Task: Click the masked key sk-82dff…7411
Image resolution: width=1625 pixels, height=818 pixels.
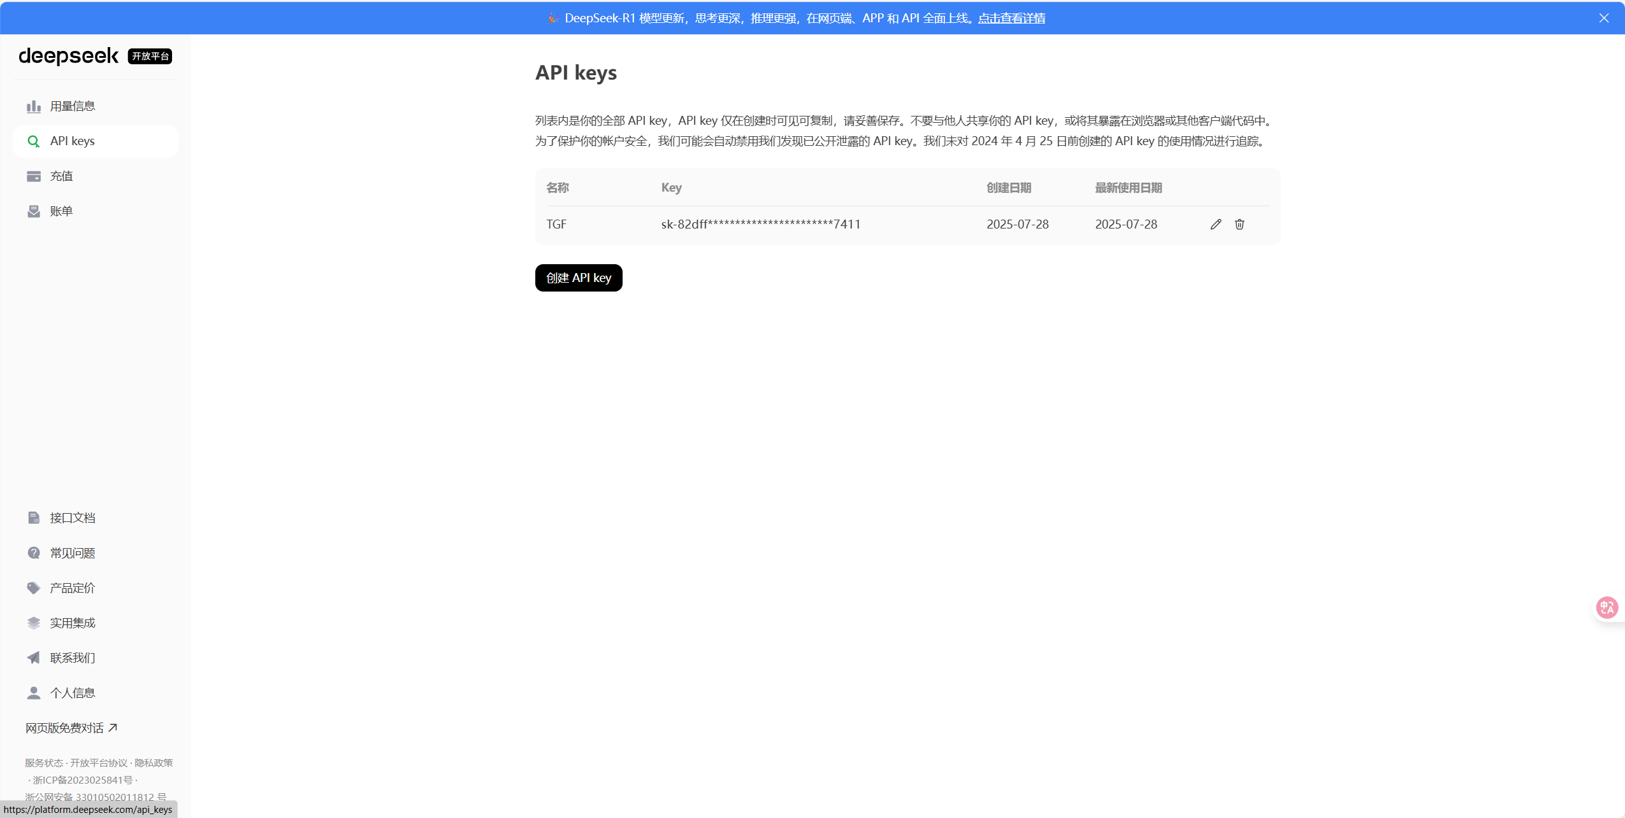Action: click(x=761, y=224)
